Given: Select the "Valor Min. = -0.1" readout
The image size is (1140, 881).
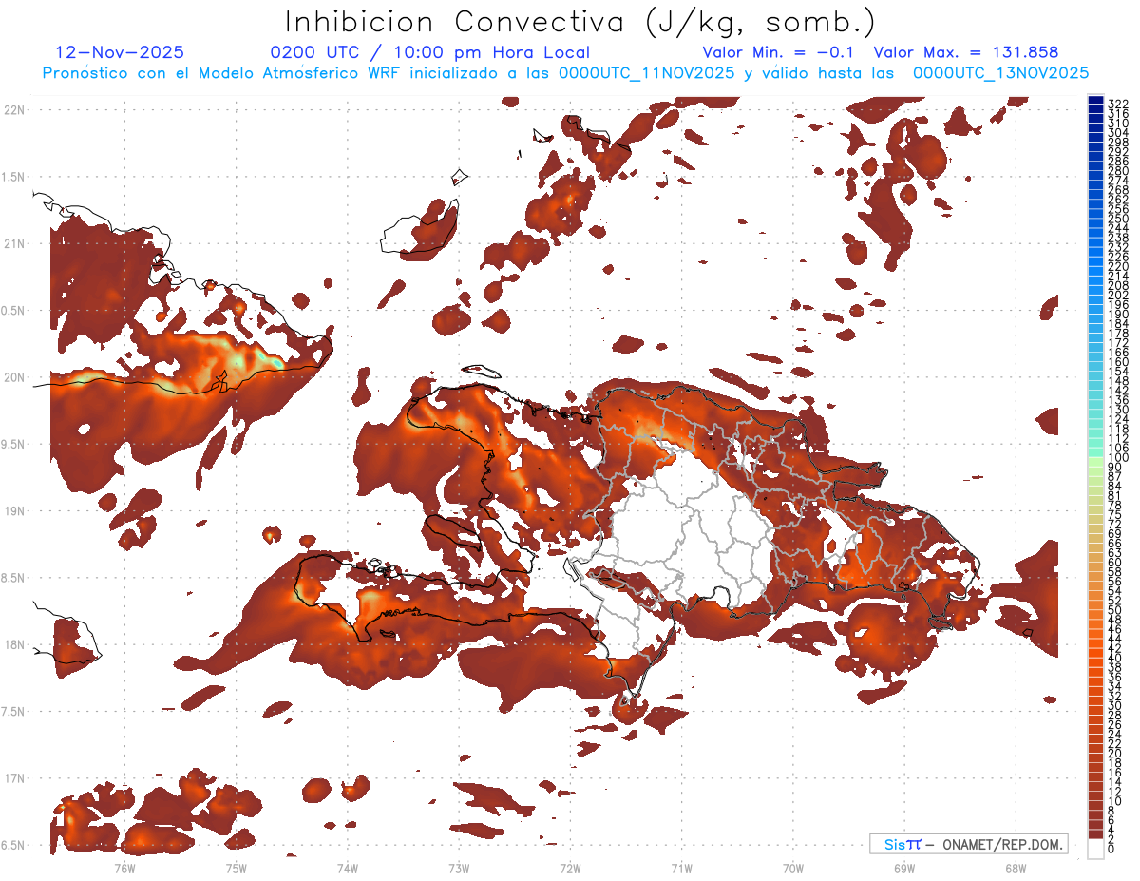Looking at the screenshot, I should [779, 52].
